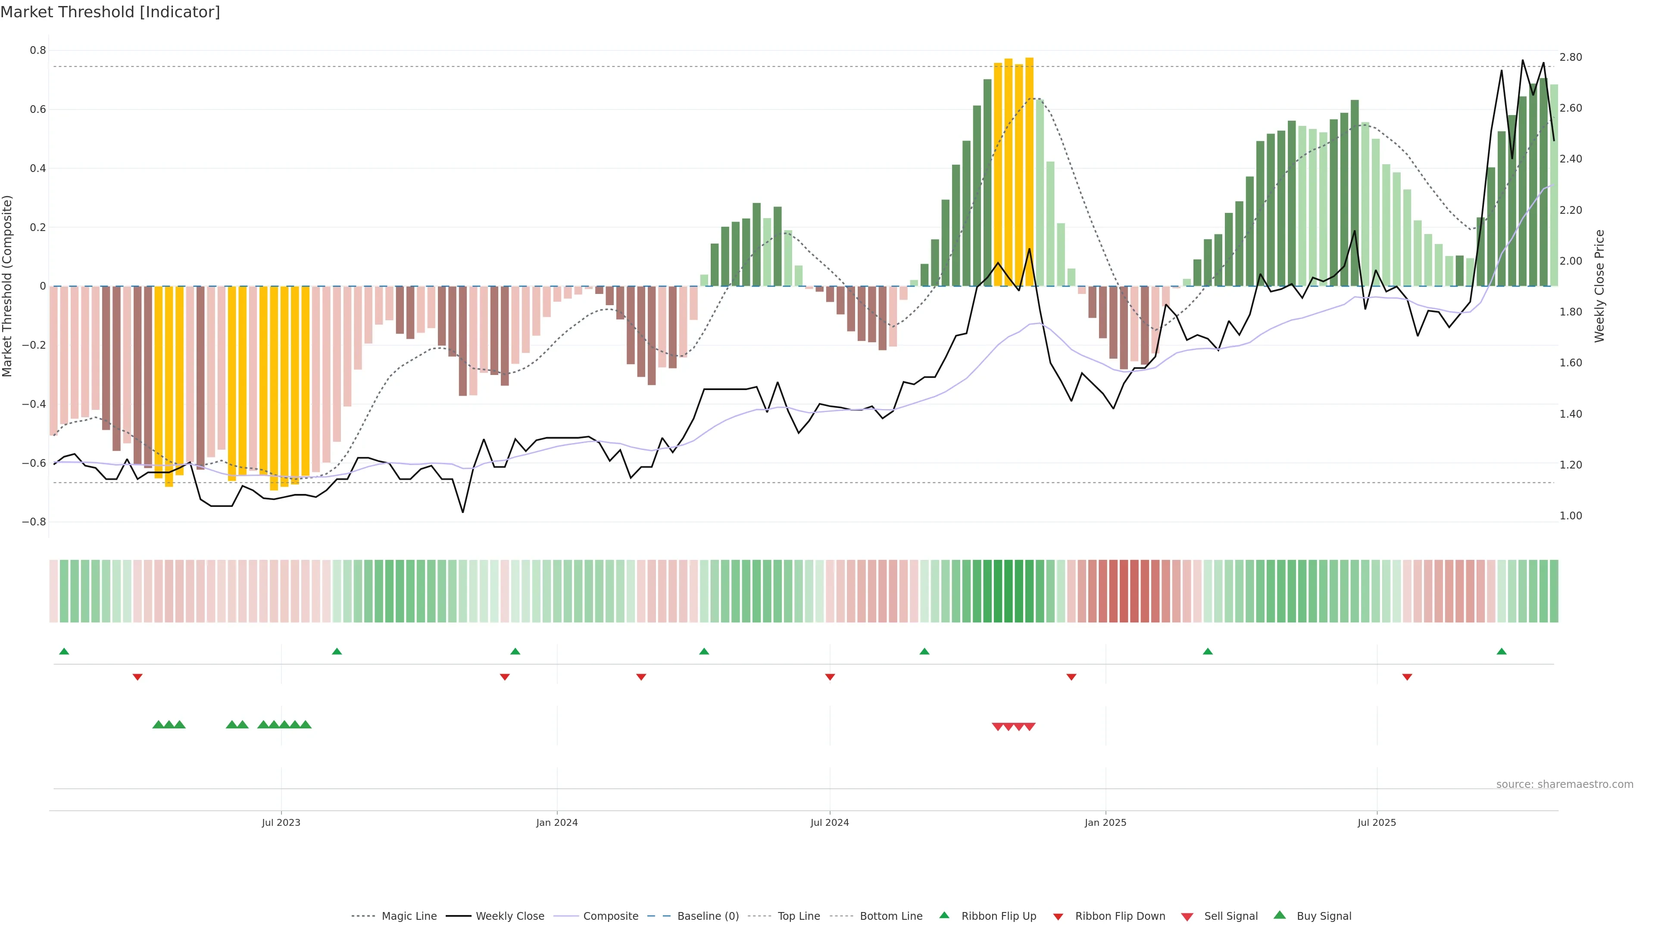
Task: Click Baseline (0) legend entry
Action: point(707,916)
